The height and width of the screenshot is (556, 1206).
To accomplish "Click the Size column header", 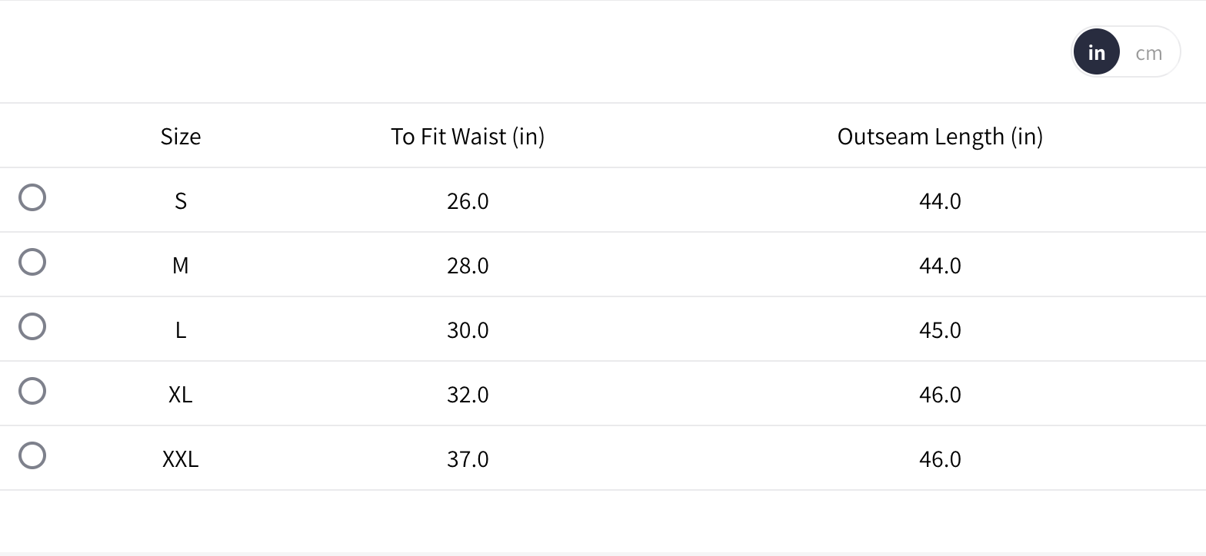I will 181,136.
